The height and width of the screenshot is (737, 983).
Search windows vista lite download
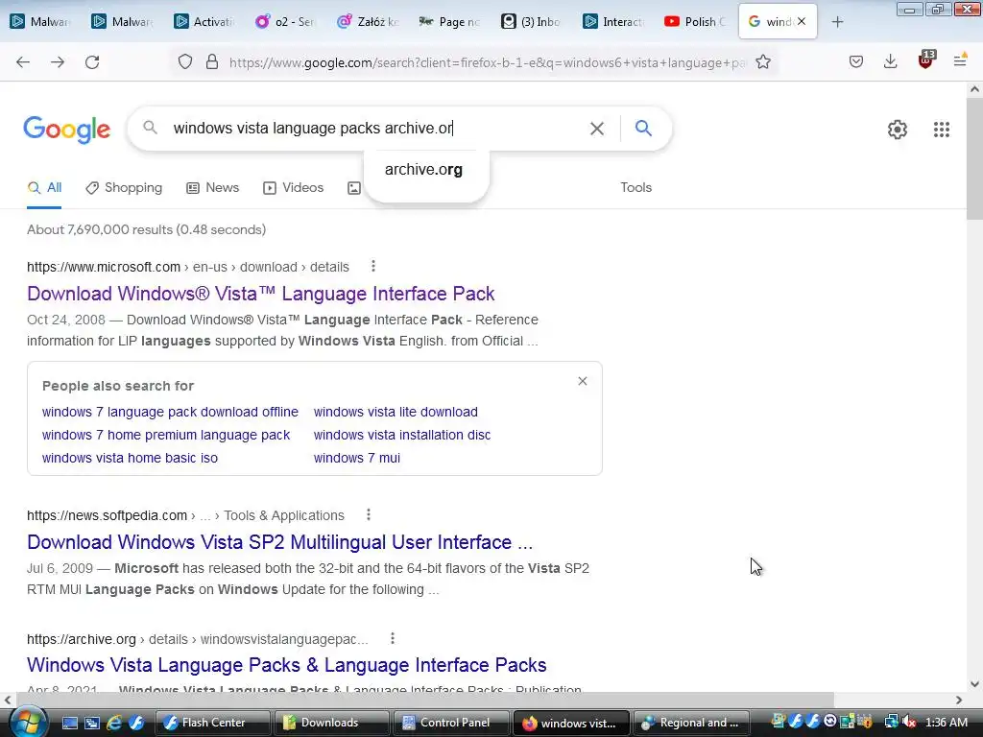396,412
